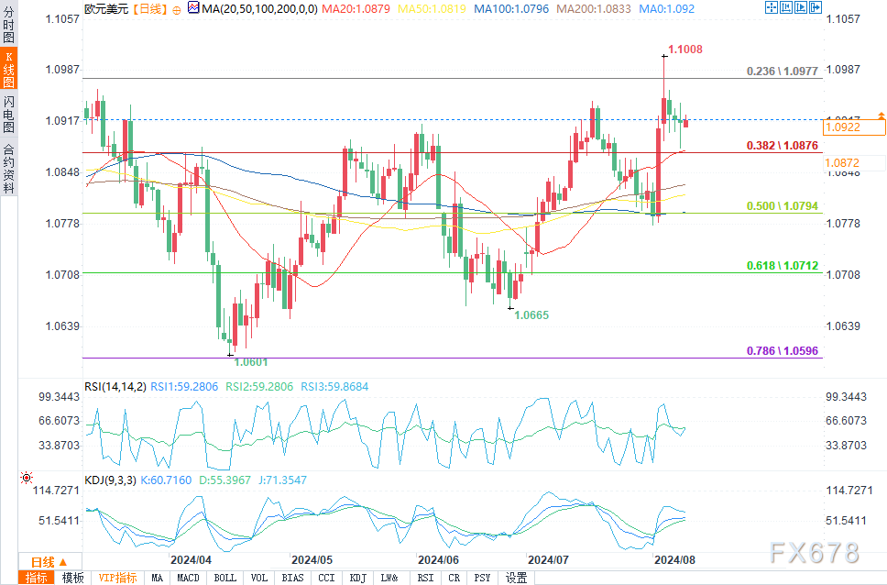Click the orange price alert arrow marker
887x585 pixels.
[881, 116]
